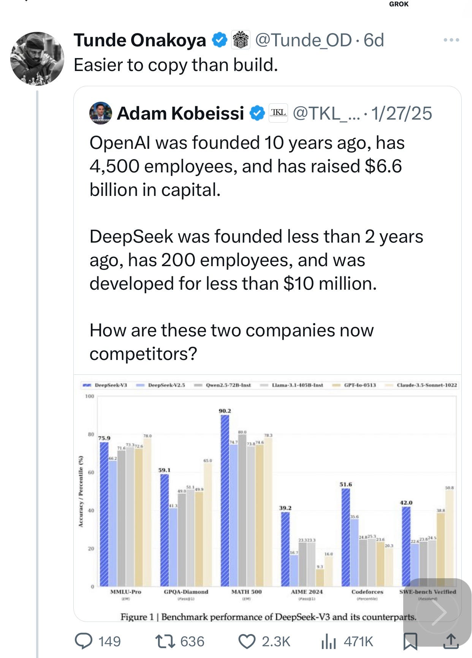Viewport: 472px width, 658px height.
Task: Open Tunde Onakoya's profile picture
Action: pos(37,58)
